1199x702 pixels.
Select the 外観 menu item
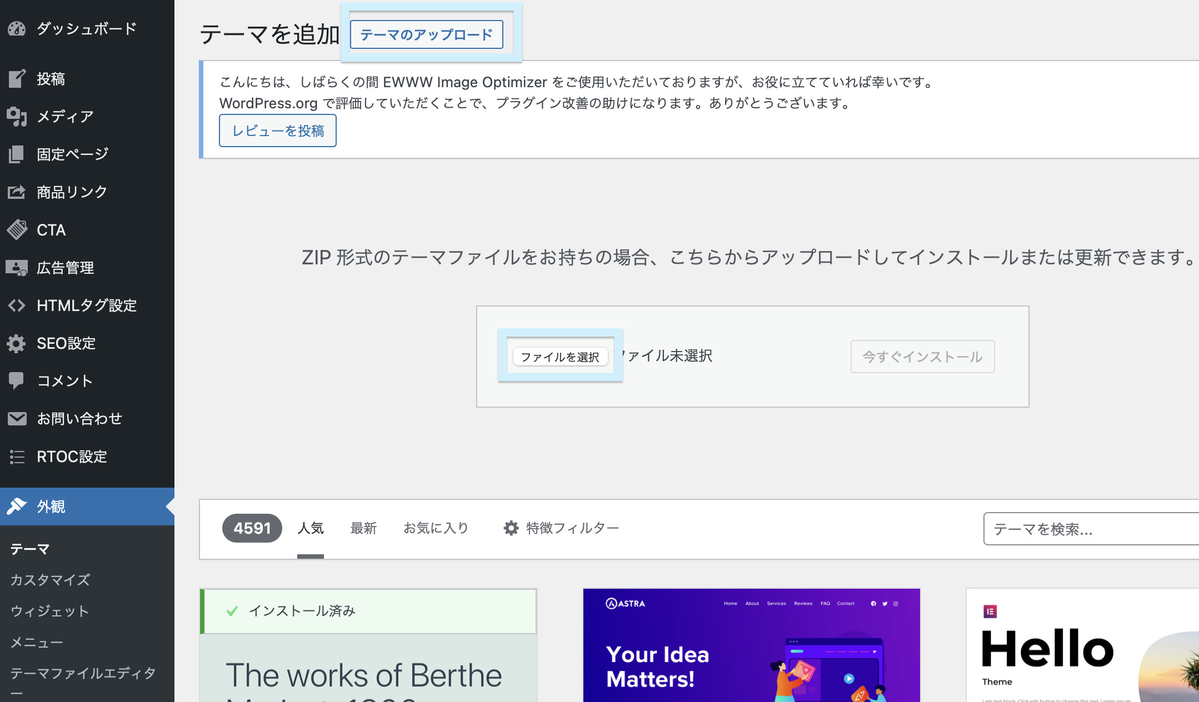click(x=87, y=506)
